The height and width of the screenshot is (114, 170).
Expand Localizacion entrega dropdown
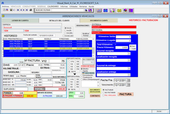[x=129, y=75]
